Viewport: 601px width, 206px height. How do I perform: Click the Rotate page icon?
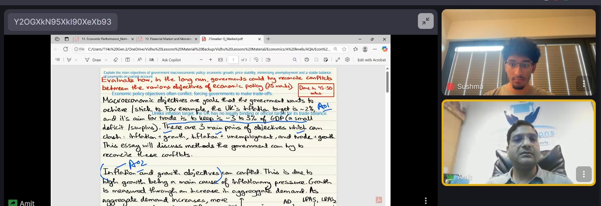(256, 60)
